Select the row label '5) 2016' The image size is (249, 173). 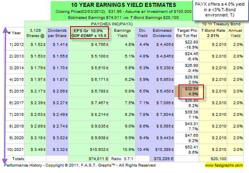click(x=17, y=91)
